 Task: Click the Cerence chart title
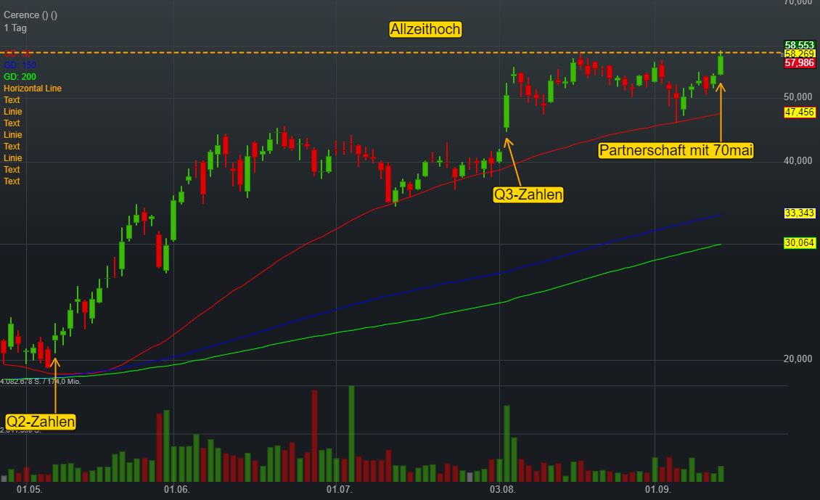coord(30,15)
